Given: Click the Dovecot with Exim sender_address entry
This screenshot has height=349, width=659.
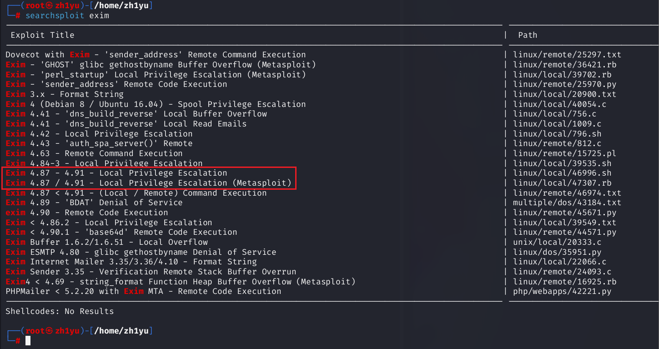Looking at the screenshot, I should [156, 55].
